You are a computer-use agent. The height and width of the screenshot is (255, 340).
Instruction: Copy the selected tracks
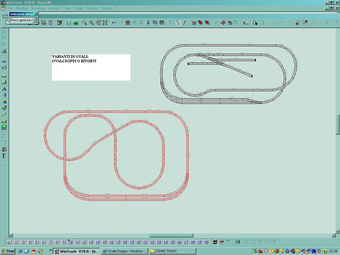coord(155,22)
